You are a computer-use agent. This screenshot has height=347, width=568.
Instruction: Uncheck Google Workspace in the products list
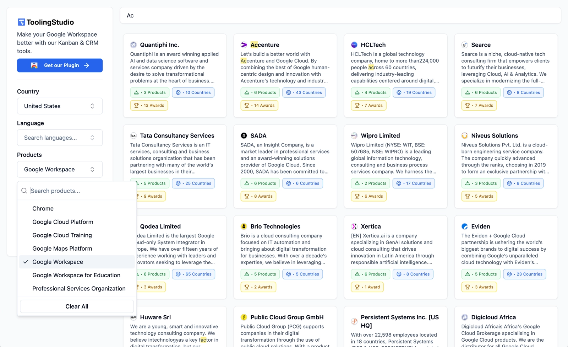(x=58, y=262)
